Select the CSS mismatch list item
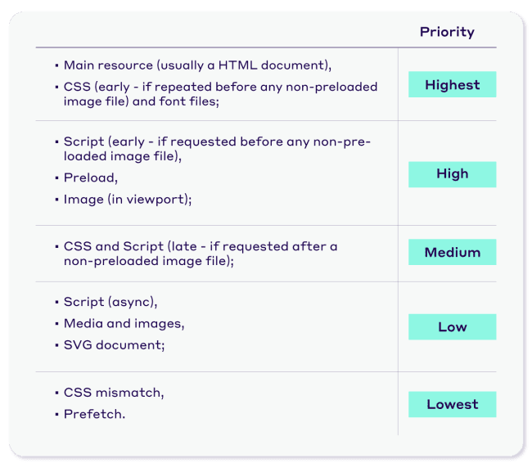Screen dimensions: 532x472 113,393
